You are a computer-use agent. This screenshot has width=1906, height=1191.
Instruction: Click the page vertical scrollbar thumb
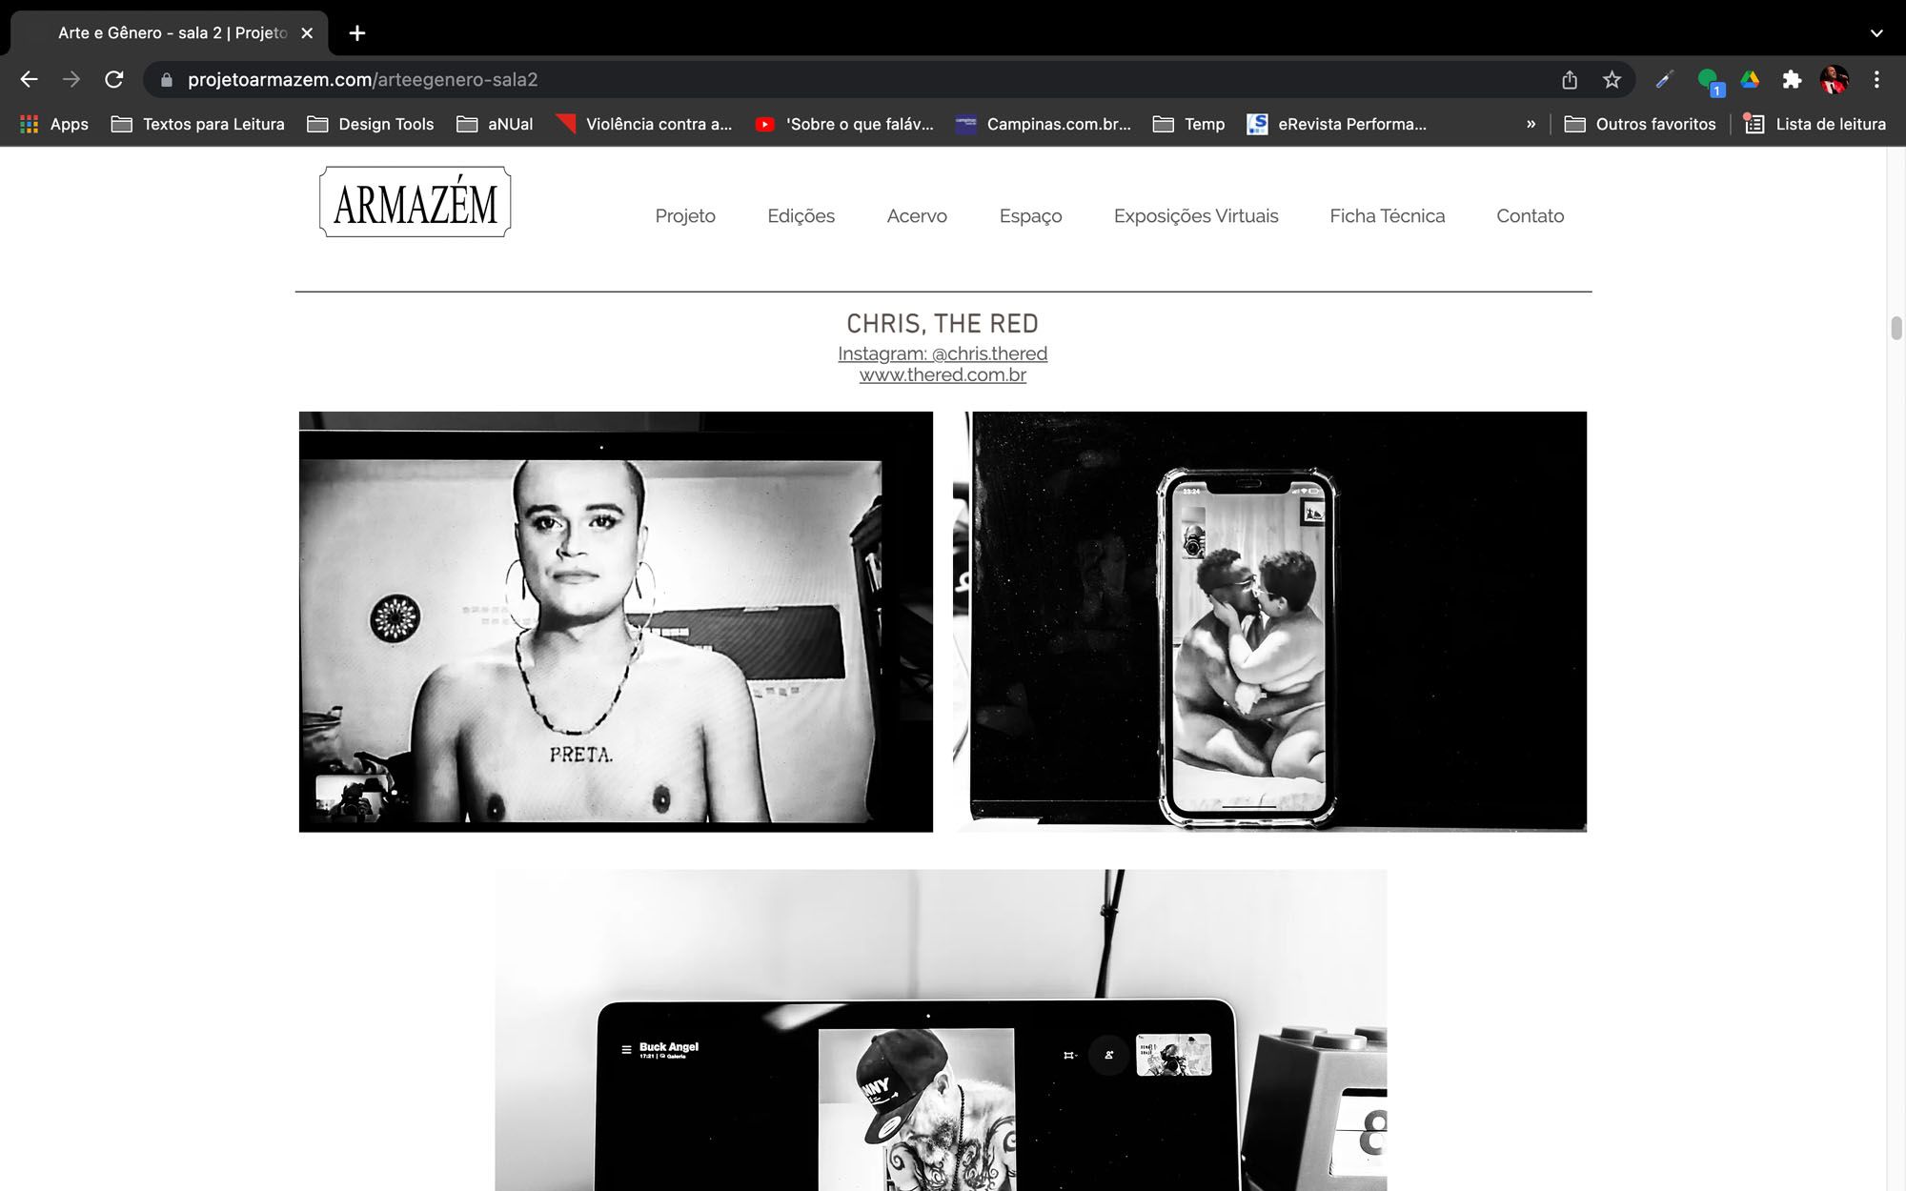click(1896, 328)
